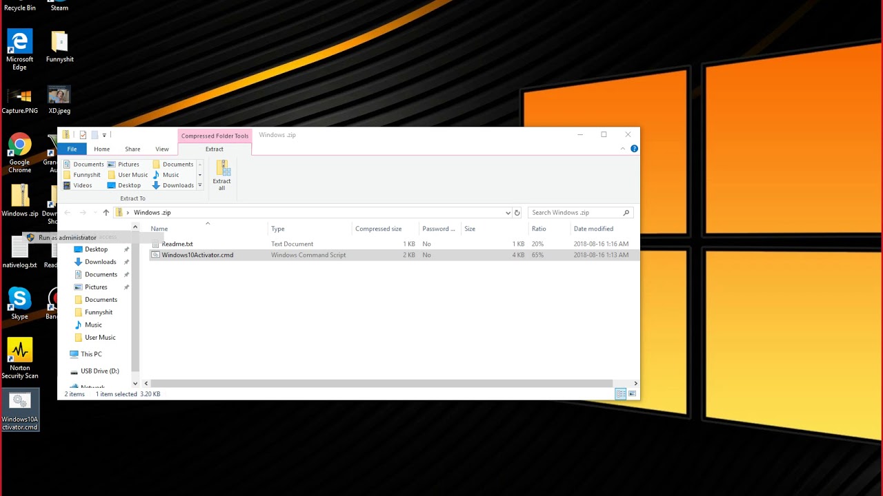Click the search magnifier icon
Screen dimensions: 883x496
tap(626, 213)
